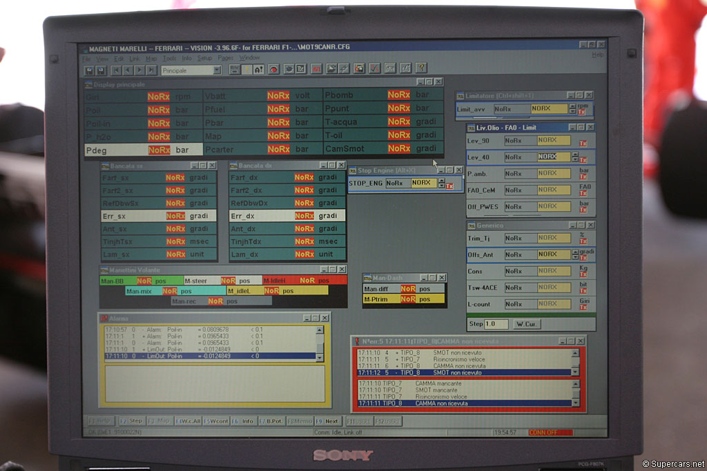Viewport: 707px width, 471px height.
Task: Click the second save disk toolbar icon
Action: click(x=101, y=70)
